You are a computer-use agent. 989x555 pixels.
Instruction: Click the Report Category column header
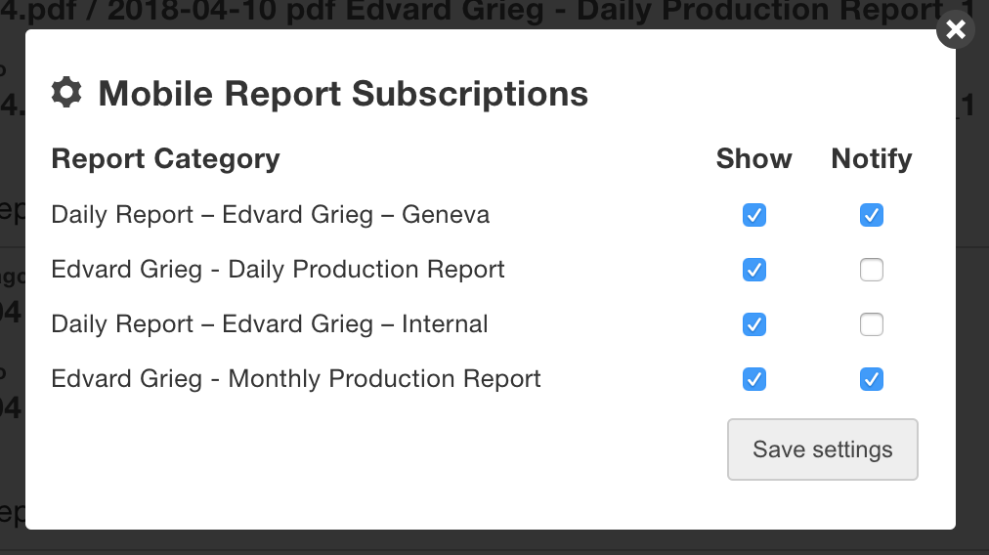(165, 159)
